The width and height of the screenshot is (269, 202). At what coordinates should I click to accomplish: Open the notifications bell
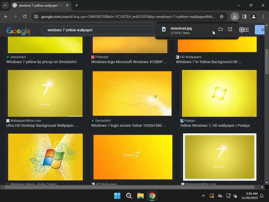pos(262,196)
